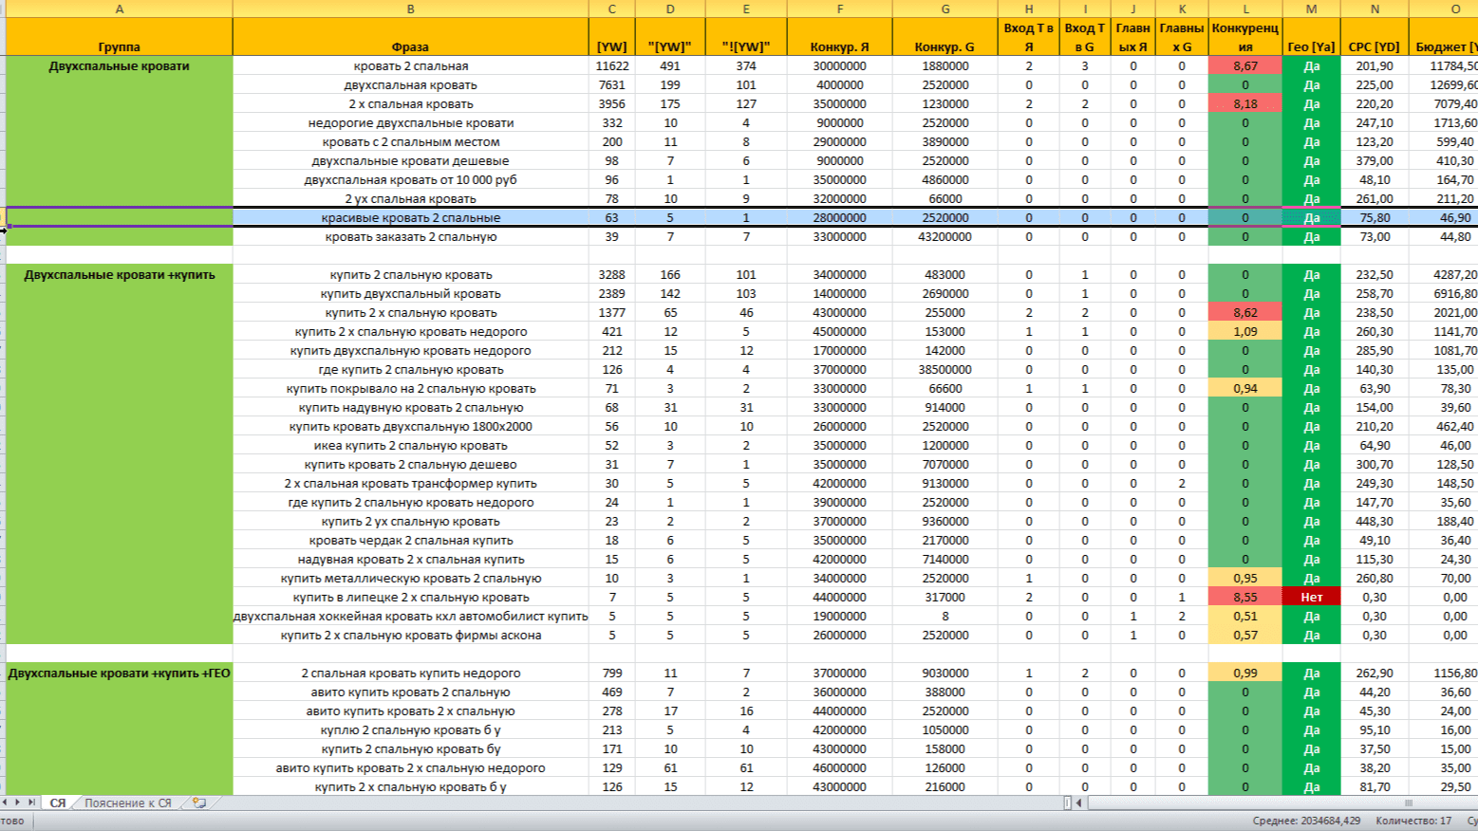Screen dimensions: 1478x831
Task: Click previous sheet navigation arrow
Action: [7, 803]
